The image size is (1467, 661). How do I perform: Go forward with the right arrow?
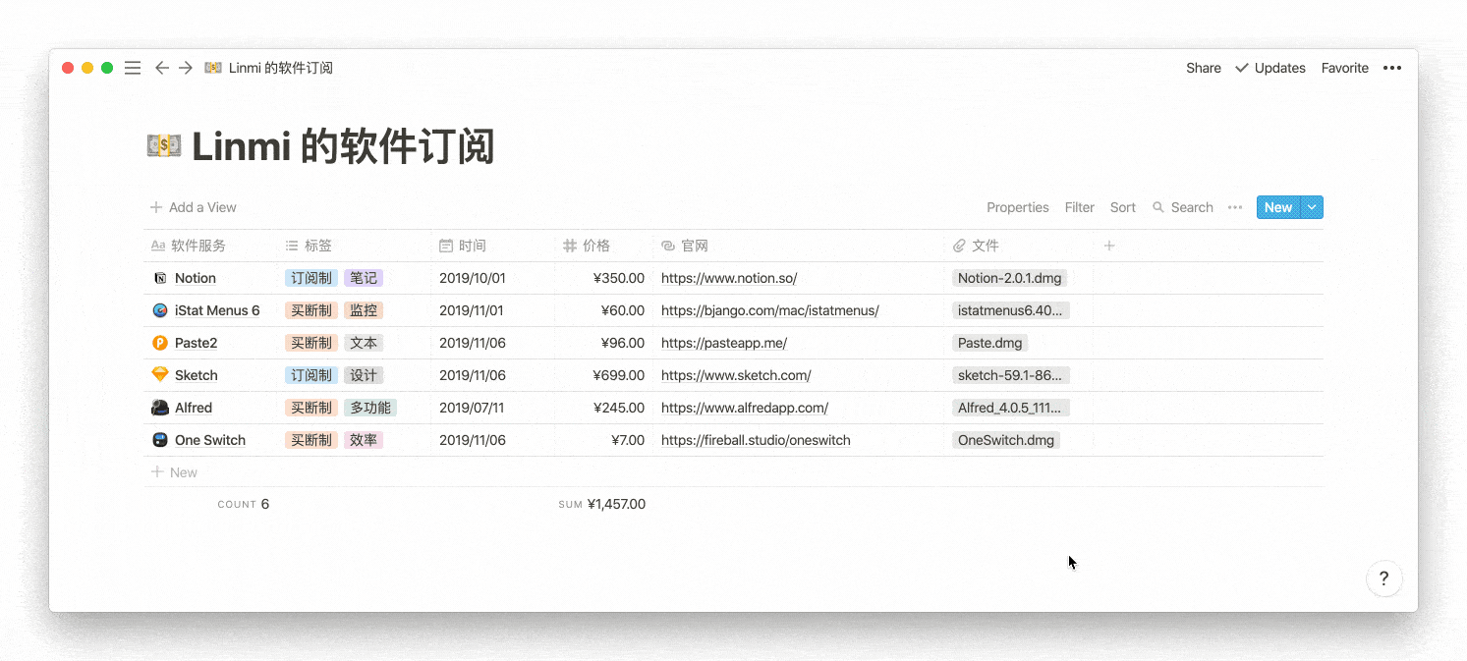pos(186,68)
